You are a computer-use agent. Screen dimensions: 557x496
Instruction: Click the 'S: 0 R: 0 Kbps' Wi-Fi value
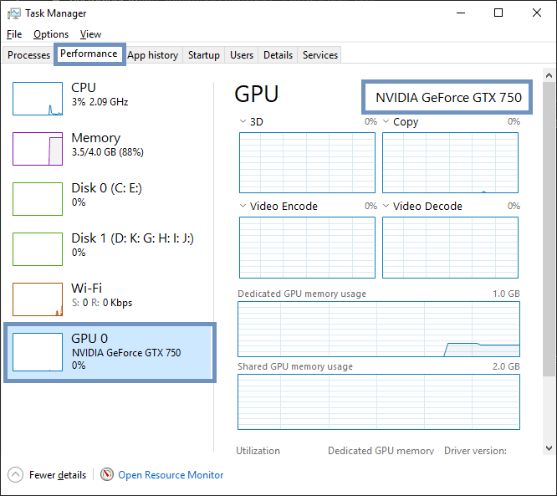click(102, 303)
